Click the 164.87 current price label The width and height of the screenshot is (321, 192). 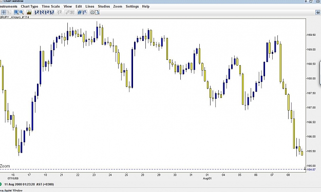[311, 169]
